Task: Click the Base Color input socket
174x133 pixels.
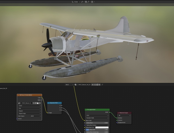Action: click(x=85, y=120)
